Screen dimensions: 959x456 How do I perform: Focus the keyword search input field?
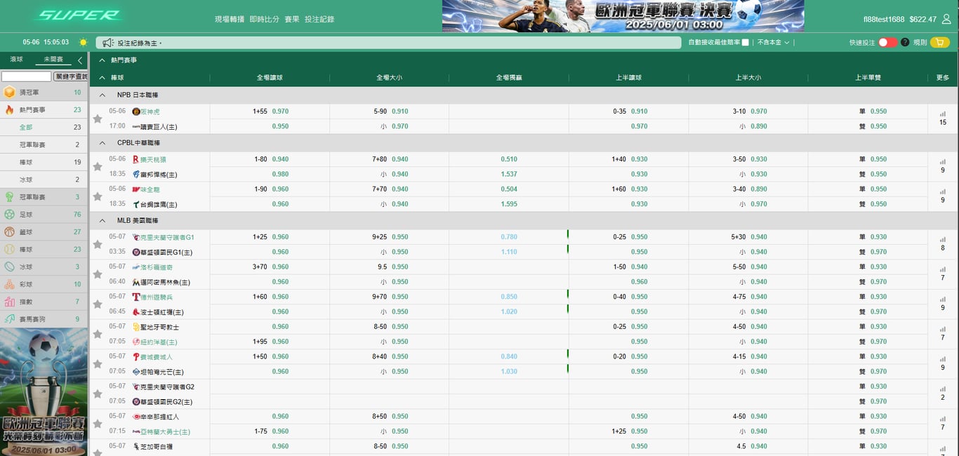26,76
